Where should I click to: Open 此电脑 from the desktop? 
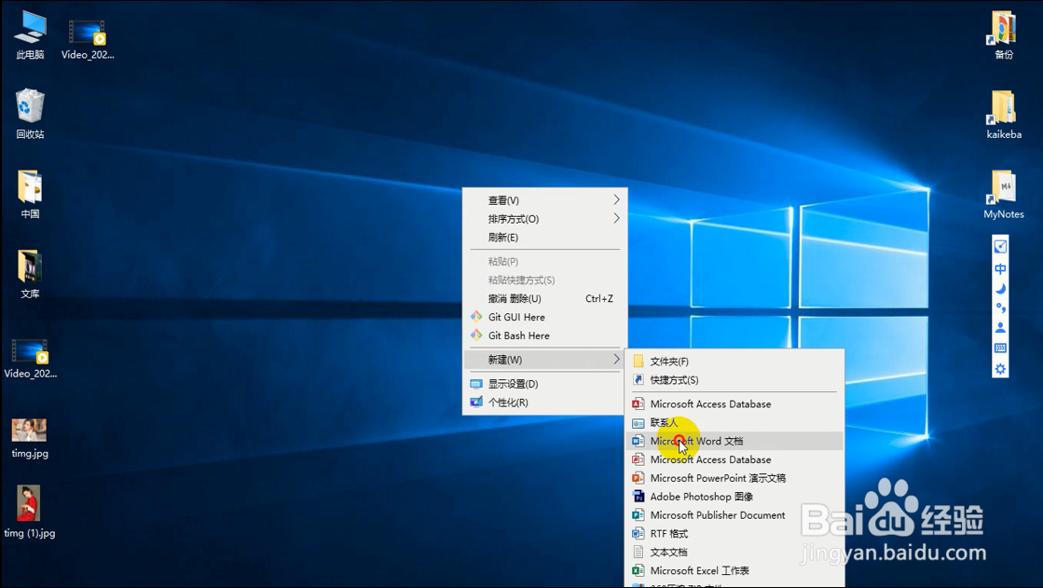pyautogui.click(x=28, y=26)
